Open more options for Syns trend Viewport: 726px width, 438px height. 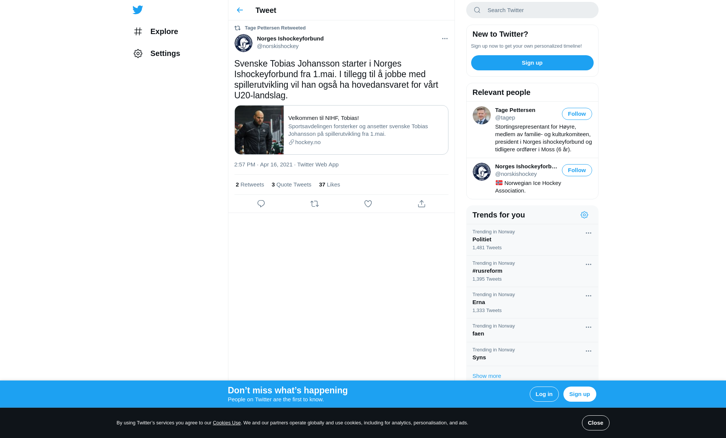pos(588,351)
